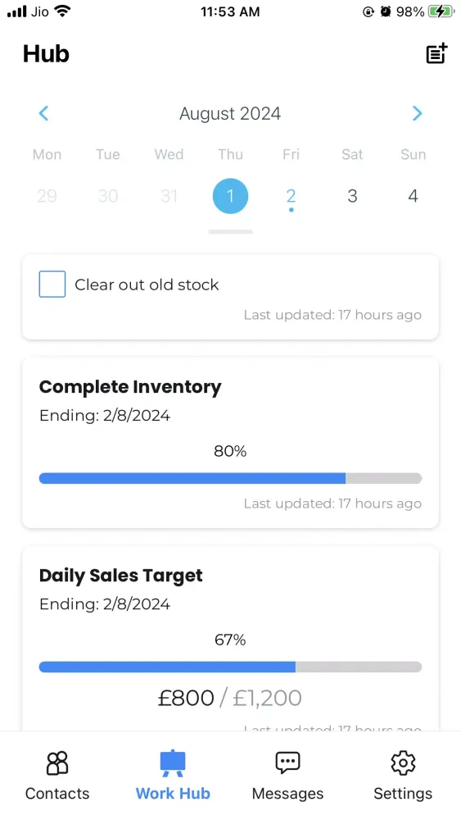Open Messages chat bubble icon
Screen dimensions: 461x820
[x=287, y=763]
